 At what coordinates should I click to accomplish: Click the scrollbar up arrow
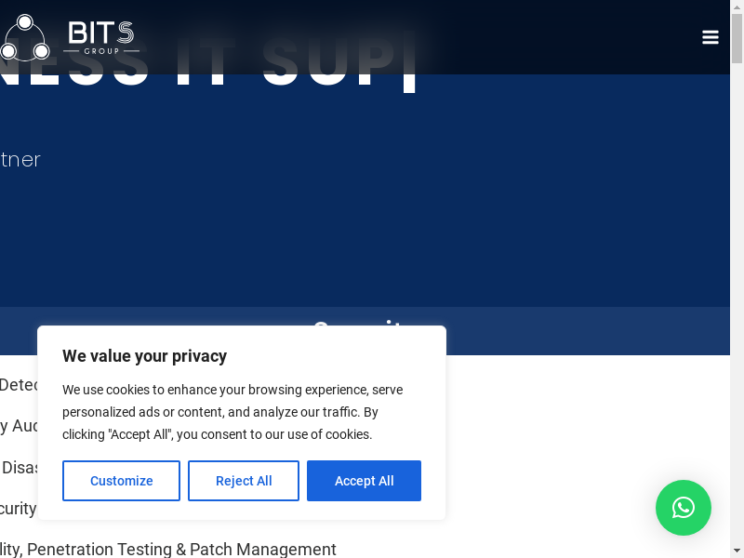[737, 7]
